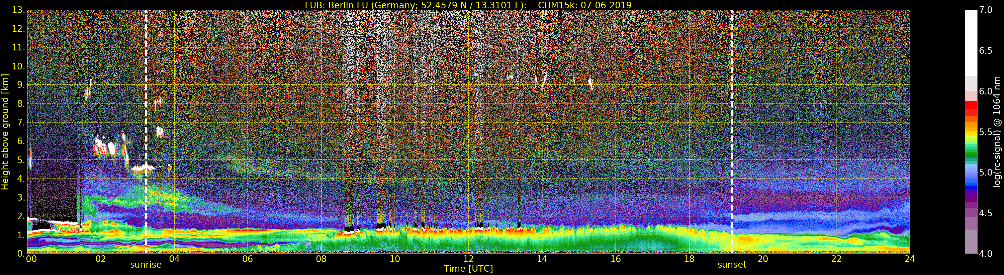The height and width of the screenshot is (275, 1004).
Task: Click the time axis tick label "24"
Action: point(910,259)
